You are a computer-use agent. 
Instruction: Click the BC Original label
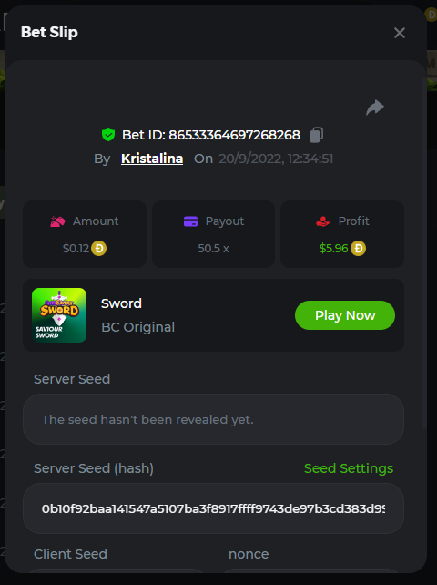(138, 327)
